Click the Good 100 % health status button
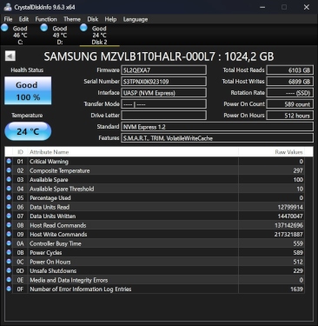Screen dimensions: 318x326 coord(28,90)
